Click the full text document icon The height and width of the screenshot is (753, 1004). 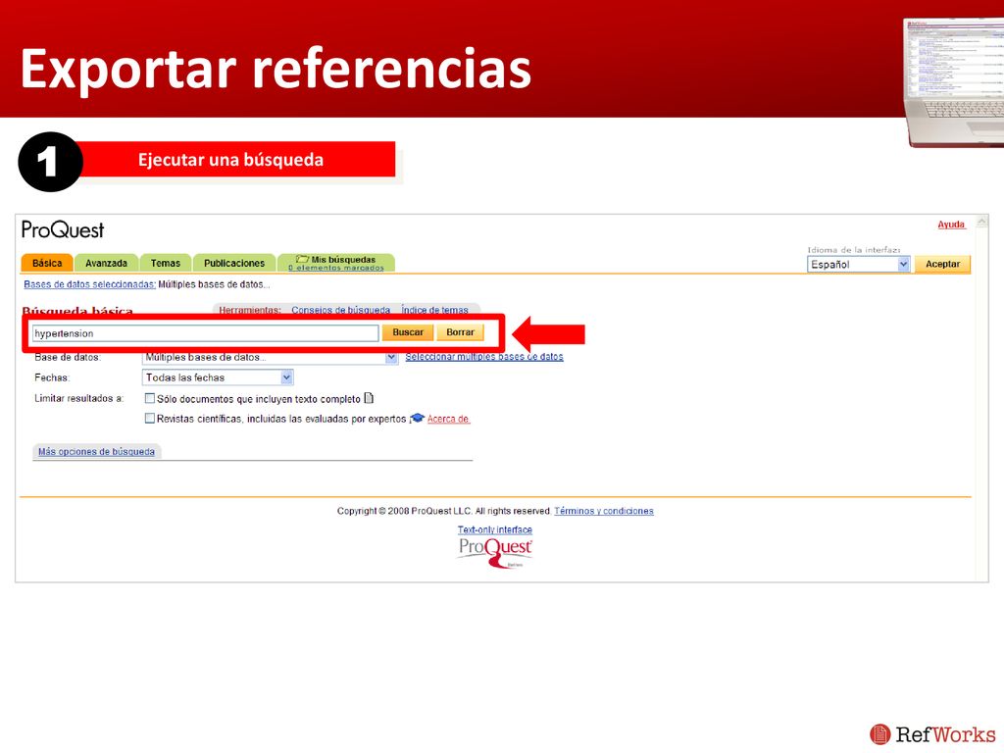tap(369, 398)
